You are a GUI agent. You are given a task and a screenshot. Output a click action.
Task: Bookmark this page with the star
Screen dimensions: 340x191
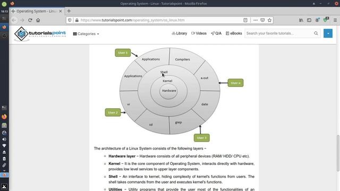pyautogui.click(x=269, y=20)
